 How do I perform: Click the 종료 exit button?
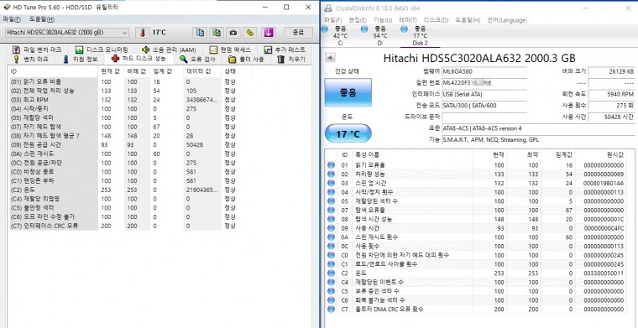point(298,33)
